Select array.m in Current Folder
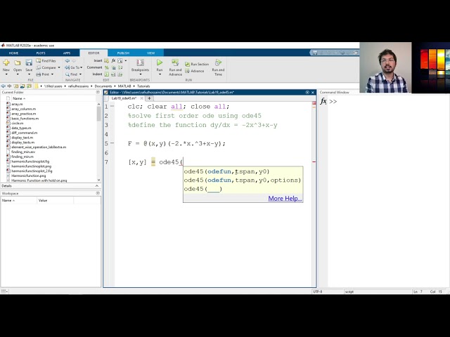This screenshot has width=450, height=337. click(17, 104)
